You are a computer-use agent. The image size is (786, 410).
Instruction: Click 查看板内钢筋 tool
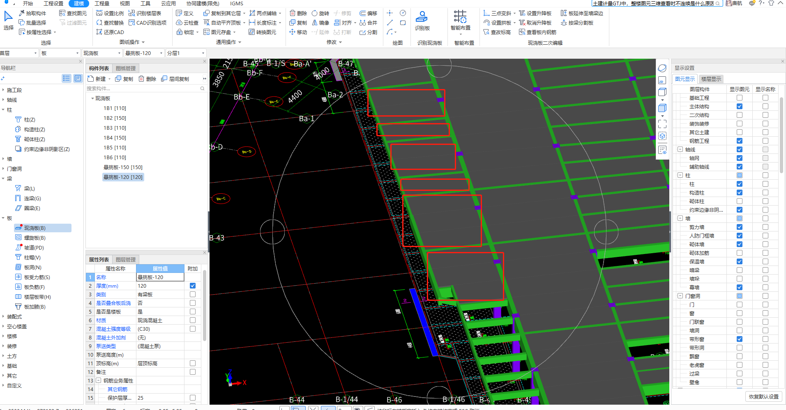tap(537, 32)
